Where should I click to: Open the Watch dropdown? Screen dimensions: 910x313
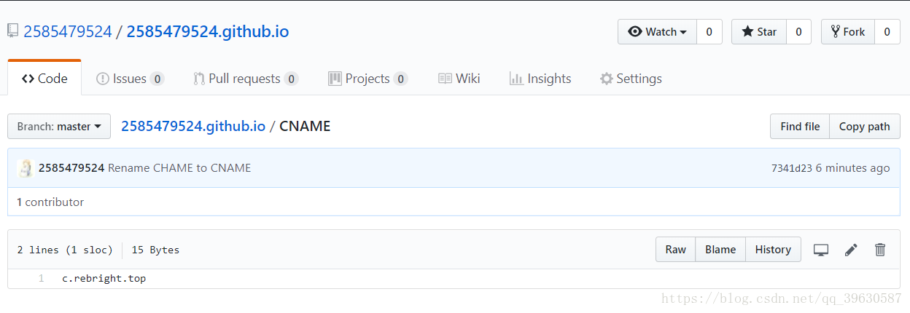[x=657, y=32]
